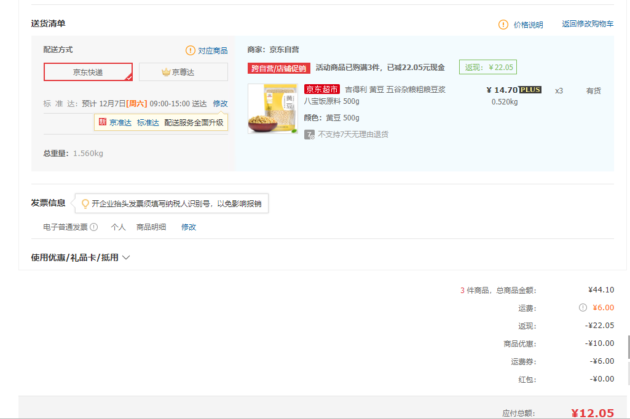Viewport: 630px width, 419px height.
Task: Click 修改 in invoice information row
Action: 189,227
